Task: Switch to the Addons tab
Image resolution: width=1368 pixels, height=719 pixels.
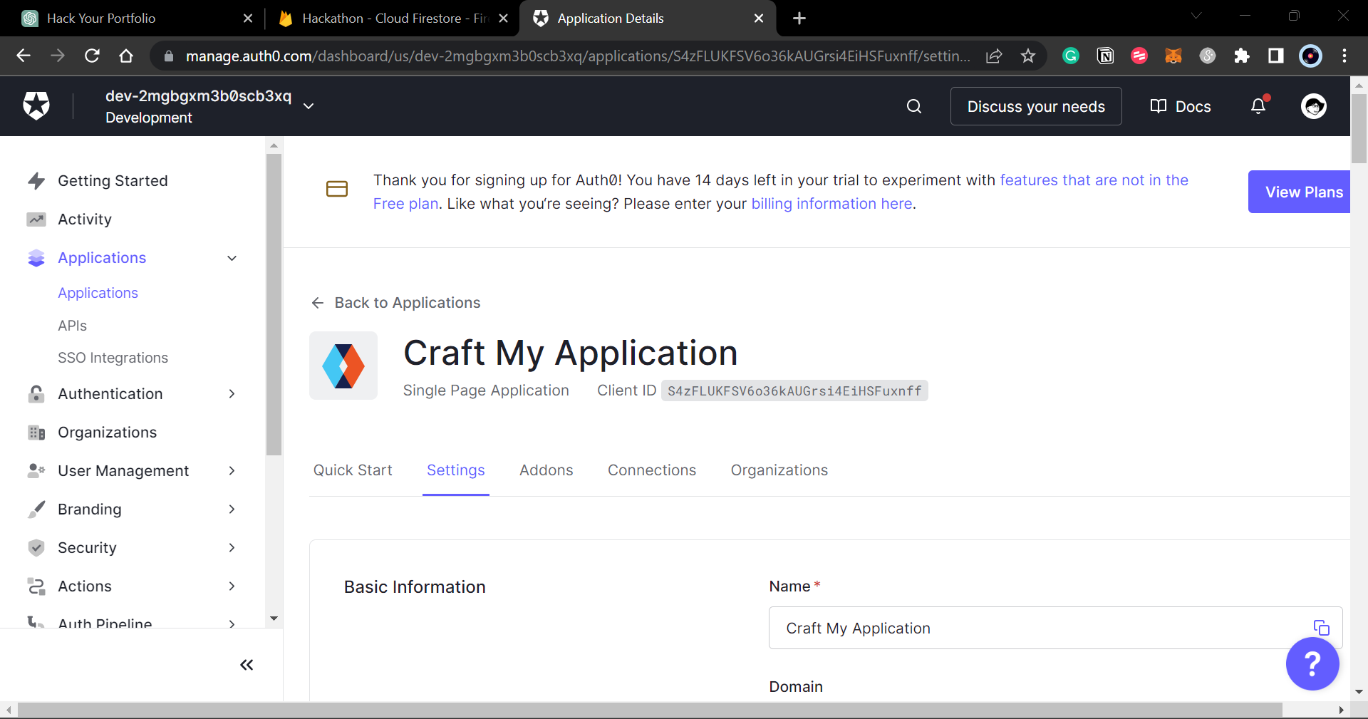Action: (546, 470)
